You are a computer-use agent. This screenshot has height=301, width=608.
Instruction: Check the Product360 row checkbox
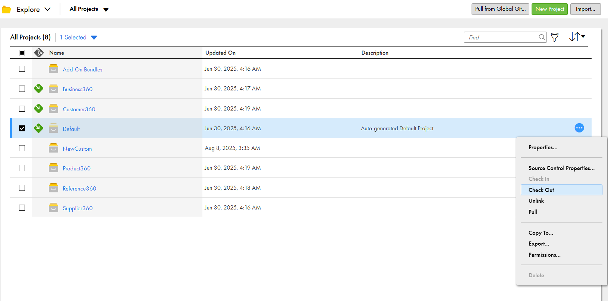click(x=22, y=168)
